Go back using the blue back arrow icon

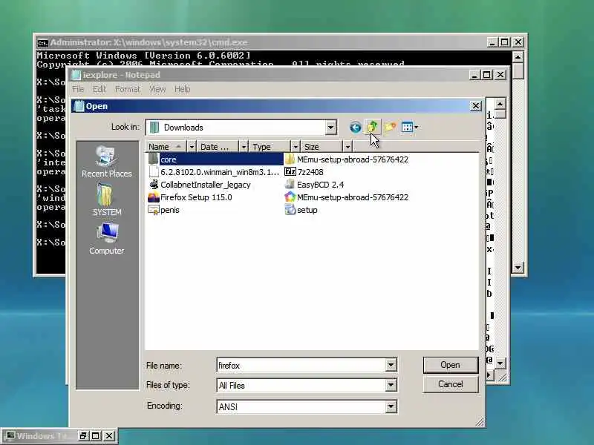tap(355, 127)
